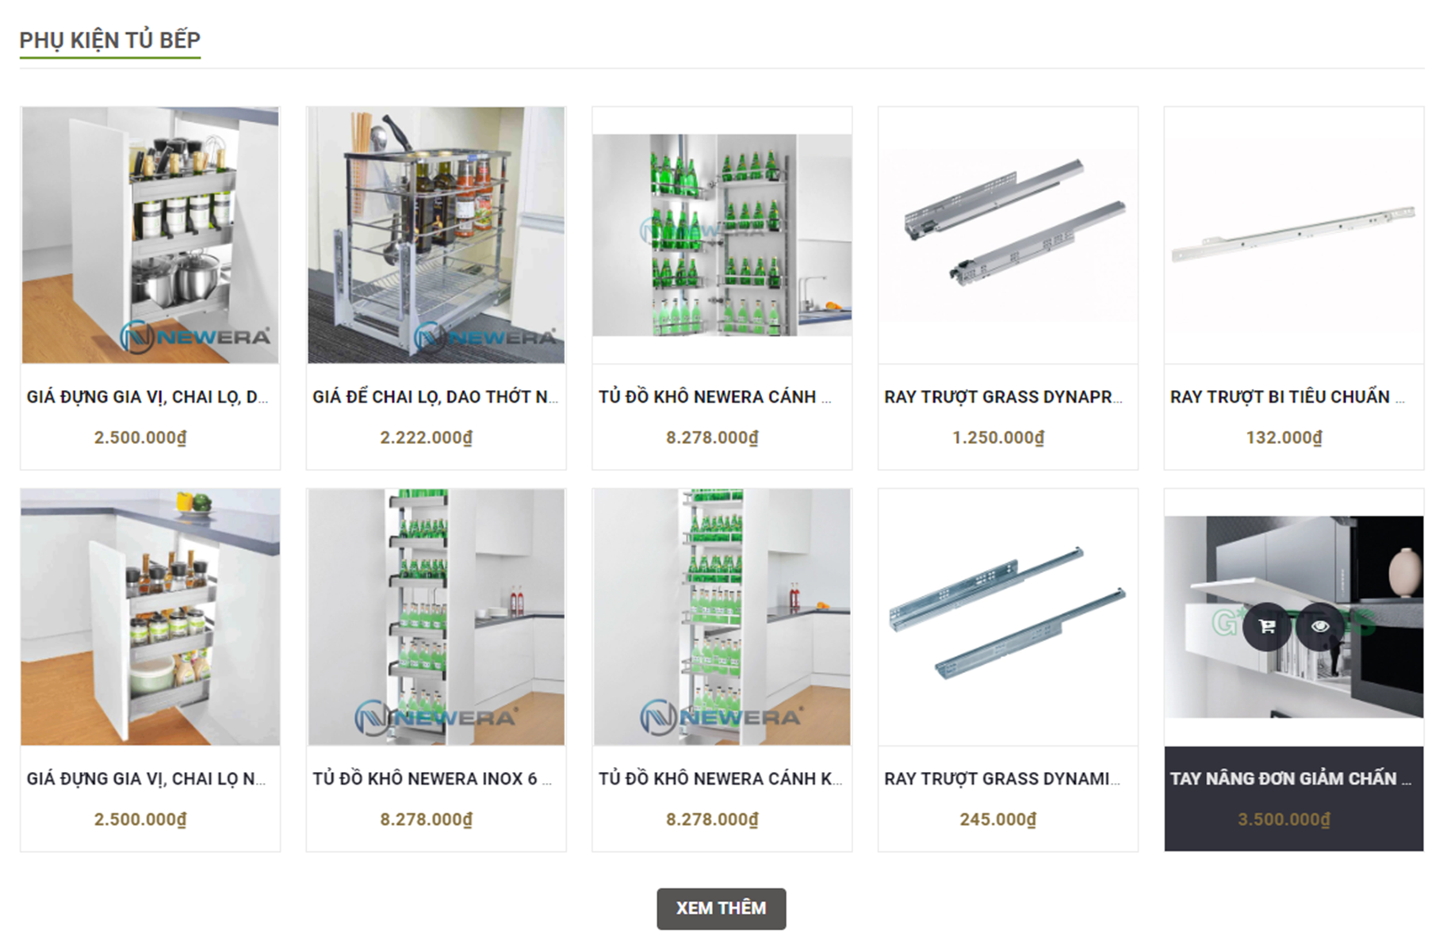Click the white ball-bearing drawer slide image

click(1293, 235)
